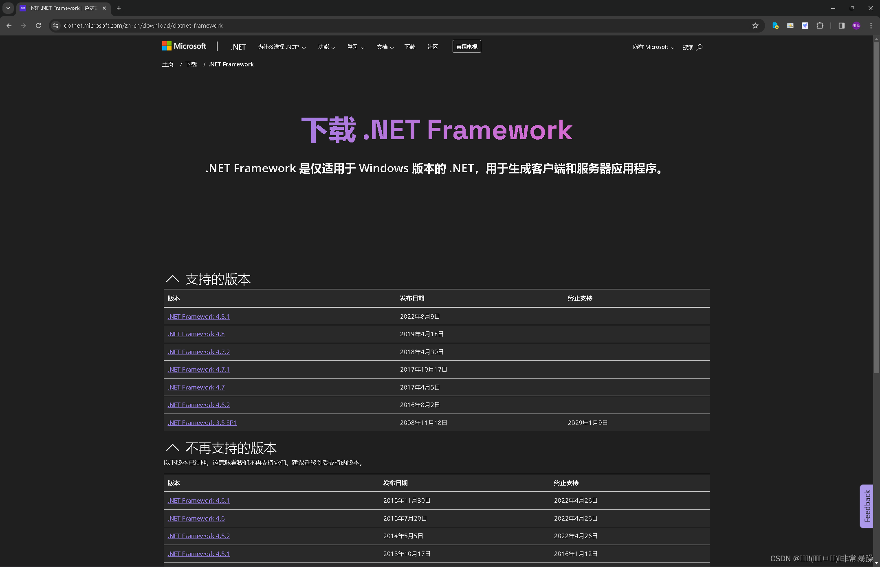Expand the 文档 navigation dropdown

pyautogui.click(x=385, y=47)
